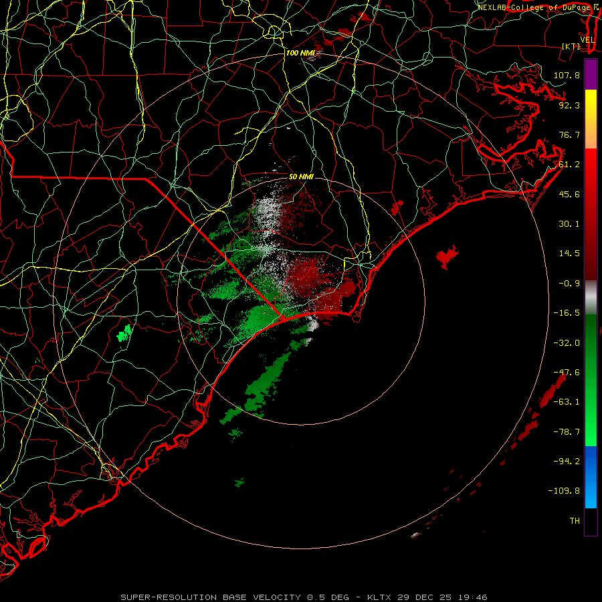
Task: Select the -78.7 velocity scale value
Action: 567,432
